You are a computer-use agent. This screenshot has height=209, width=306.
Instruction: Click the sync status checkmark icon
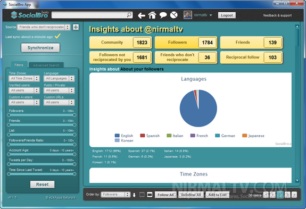click(x=57, y=36)
